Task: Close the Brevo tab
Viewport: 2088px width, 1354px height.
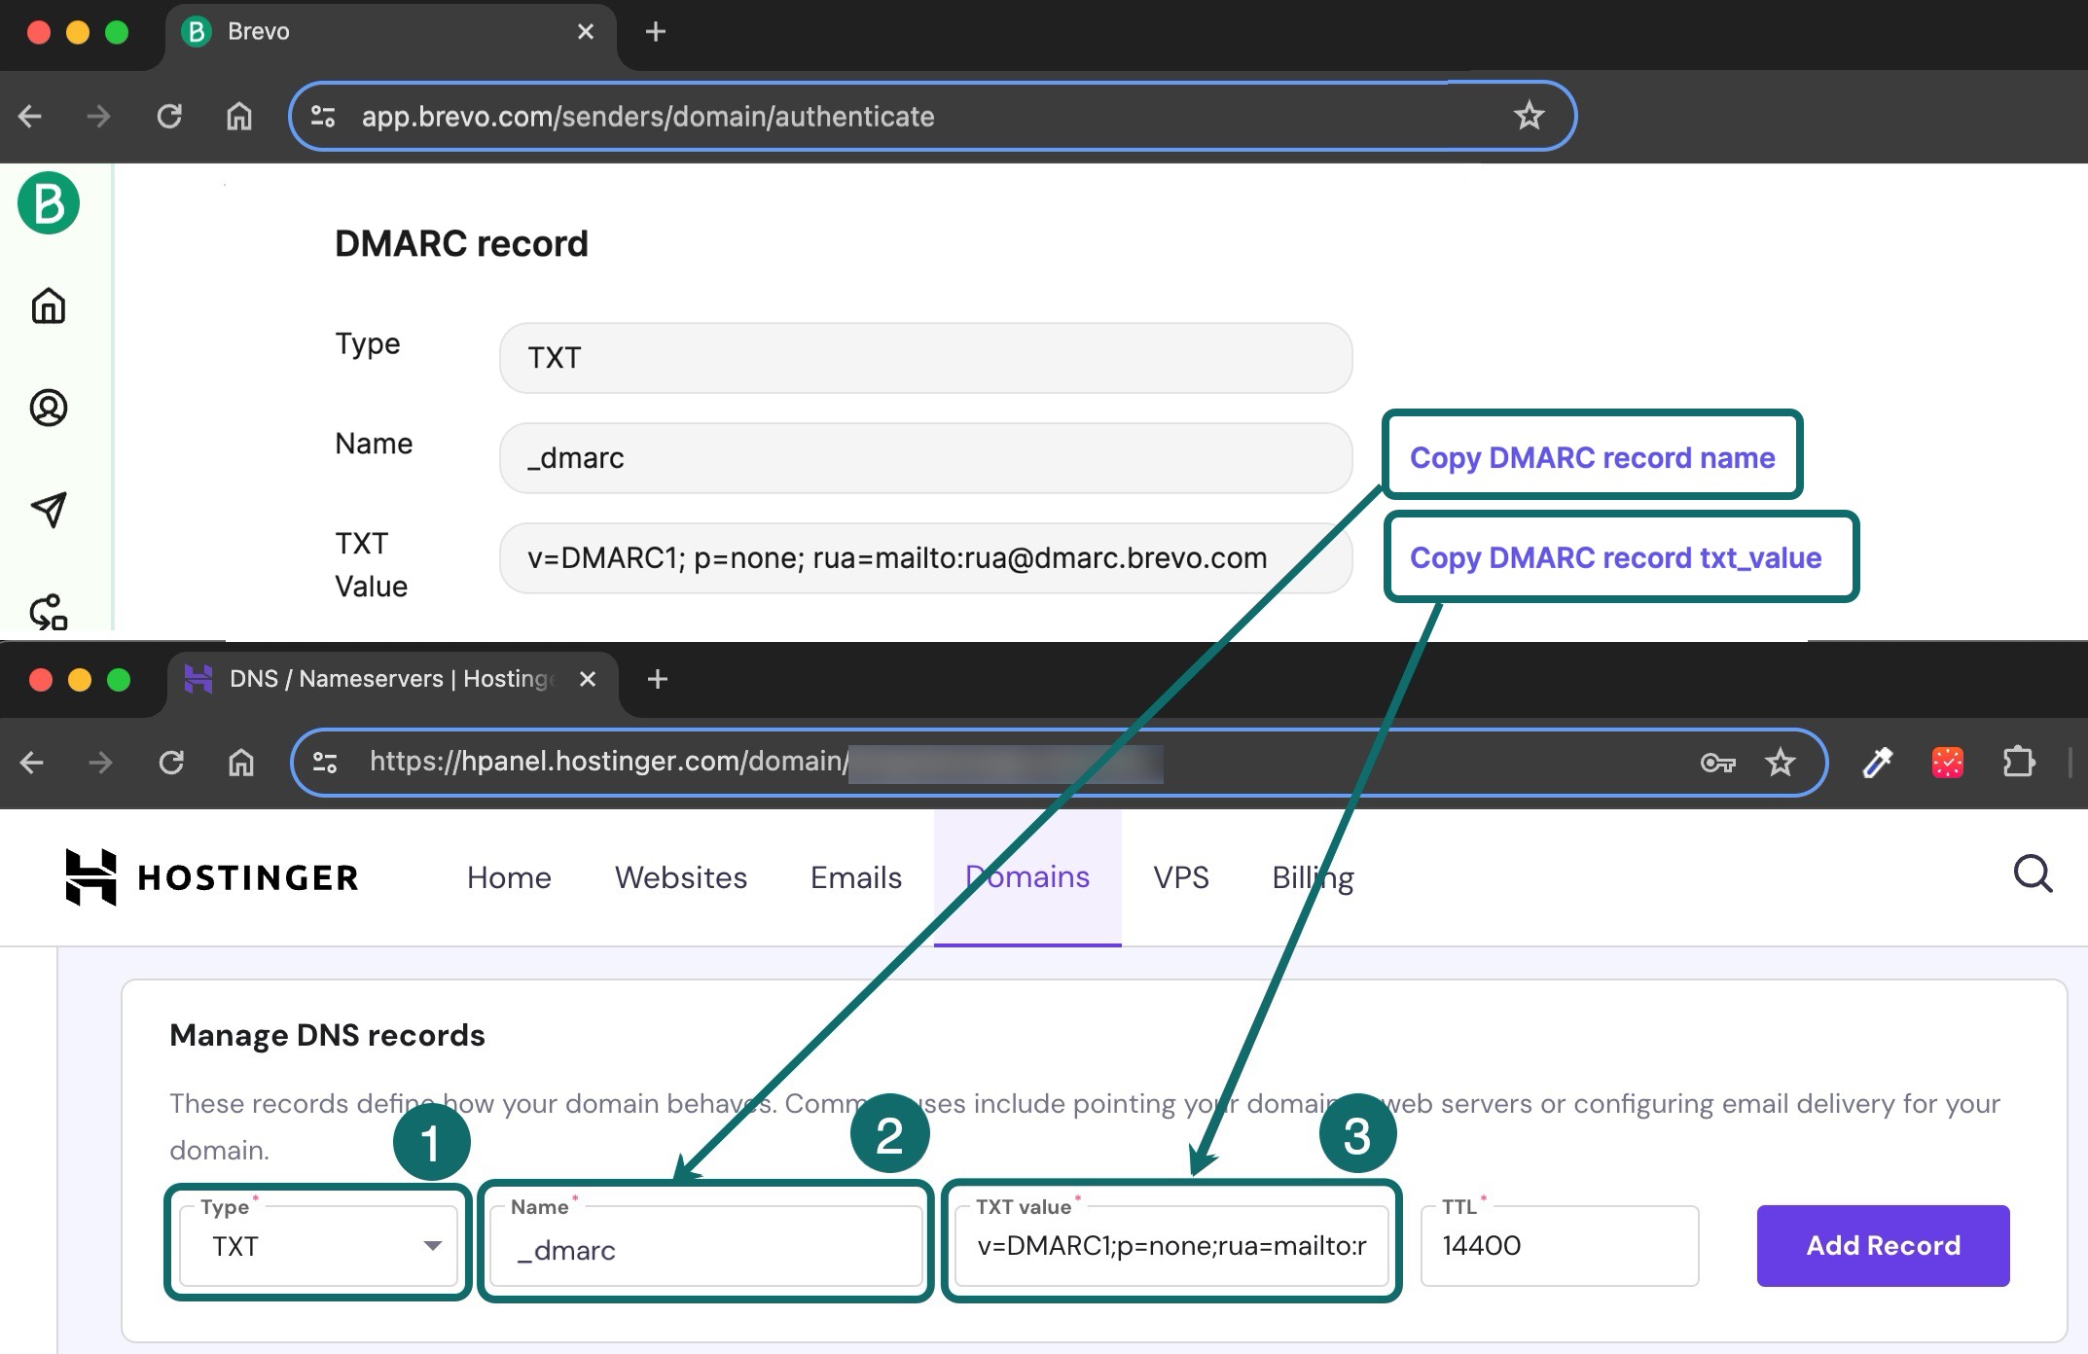Action: (x=586, y=32)
